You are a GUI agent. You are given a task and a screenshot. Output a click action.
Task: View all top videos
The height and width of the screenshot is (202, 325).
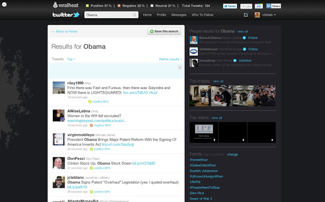click(x=217, y=118)
